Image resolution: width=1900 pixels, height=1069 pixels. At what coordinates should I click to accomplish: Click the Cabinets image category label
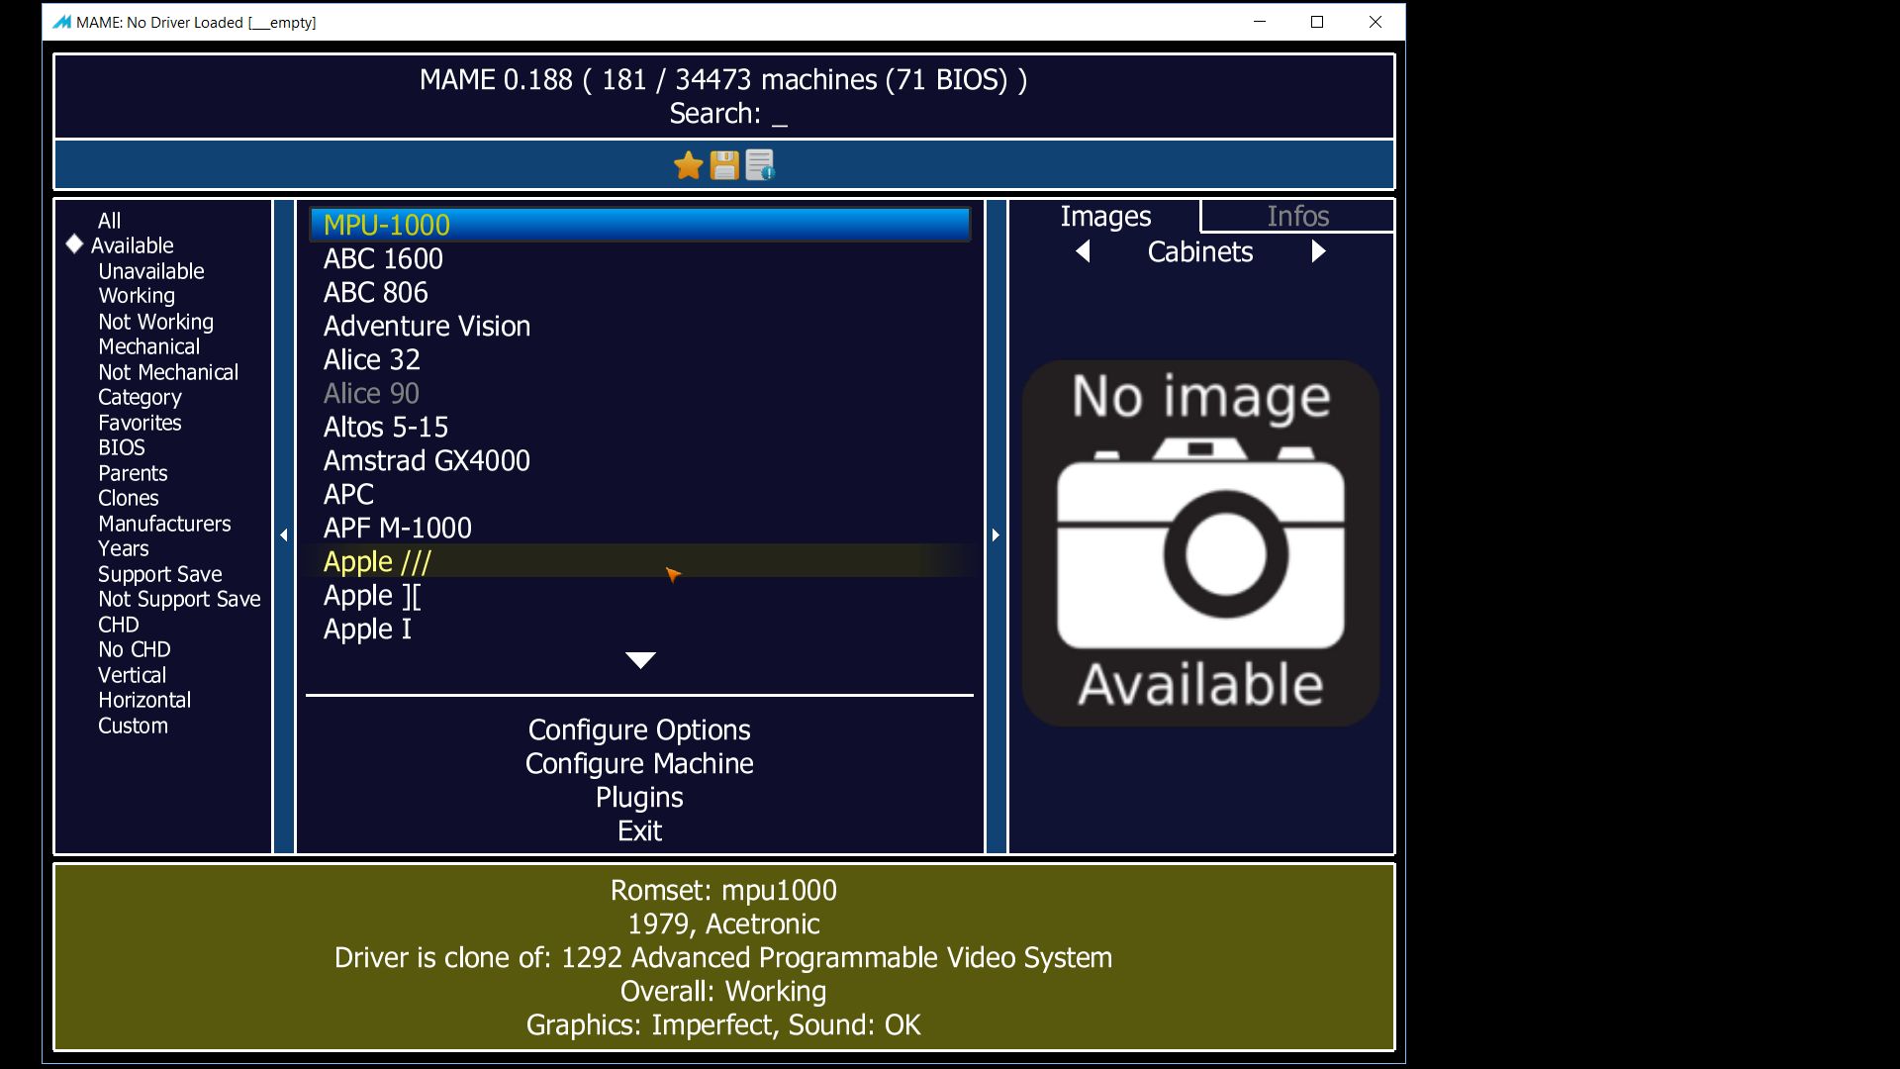[1200, 251]
